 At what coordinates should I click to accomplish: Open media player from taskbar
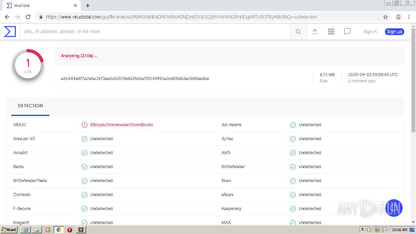pos(48,230)
